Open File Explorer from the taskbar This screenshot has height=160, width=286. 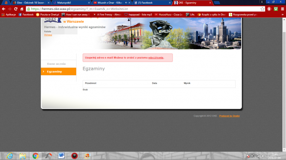23,156
